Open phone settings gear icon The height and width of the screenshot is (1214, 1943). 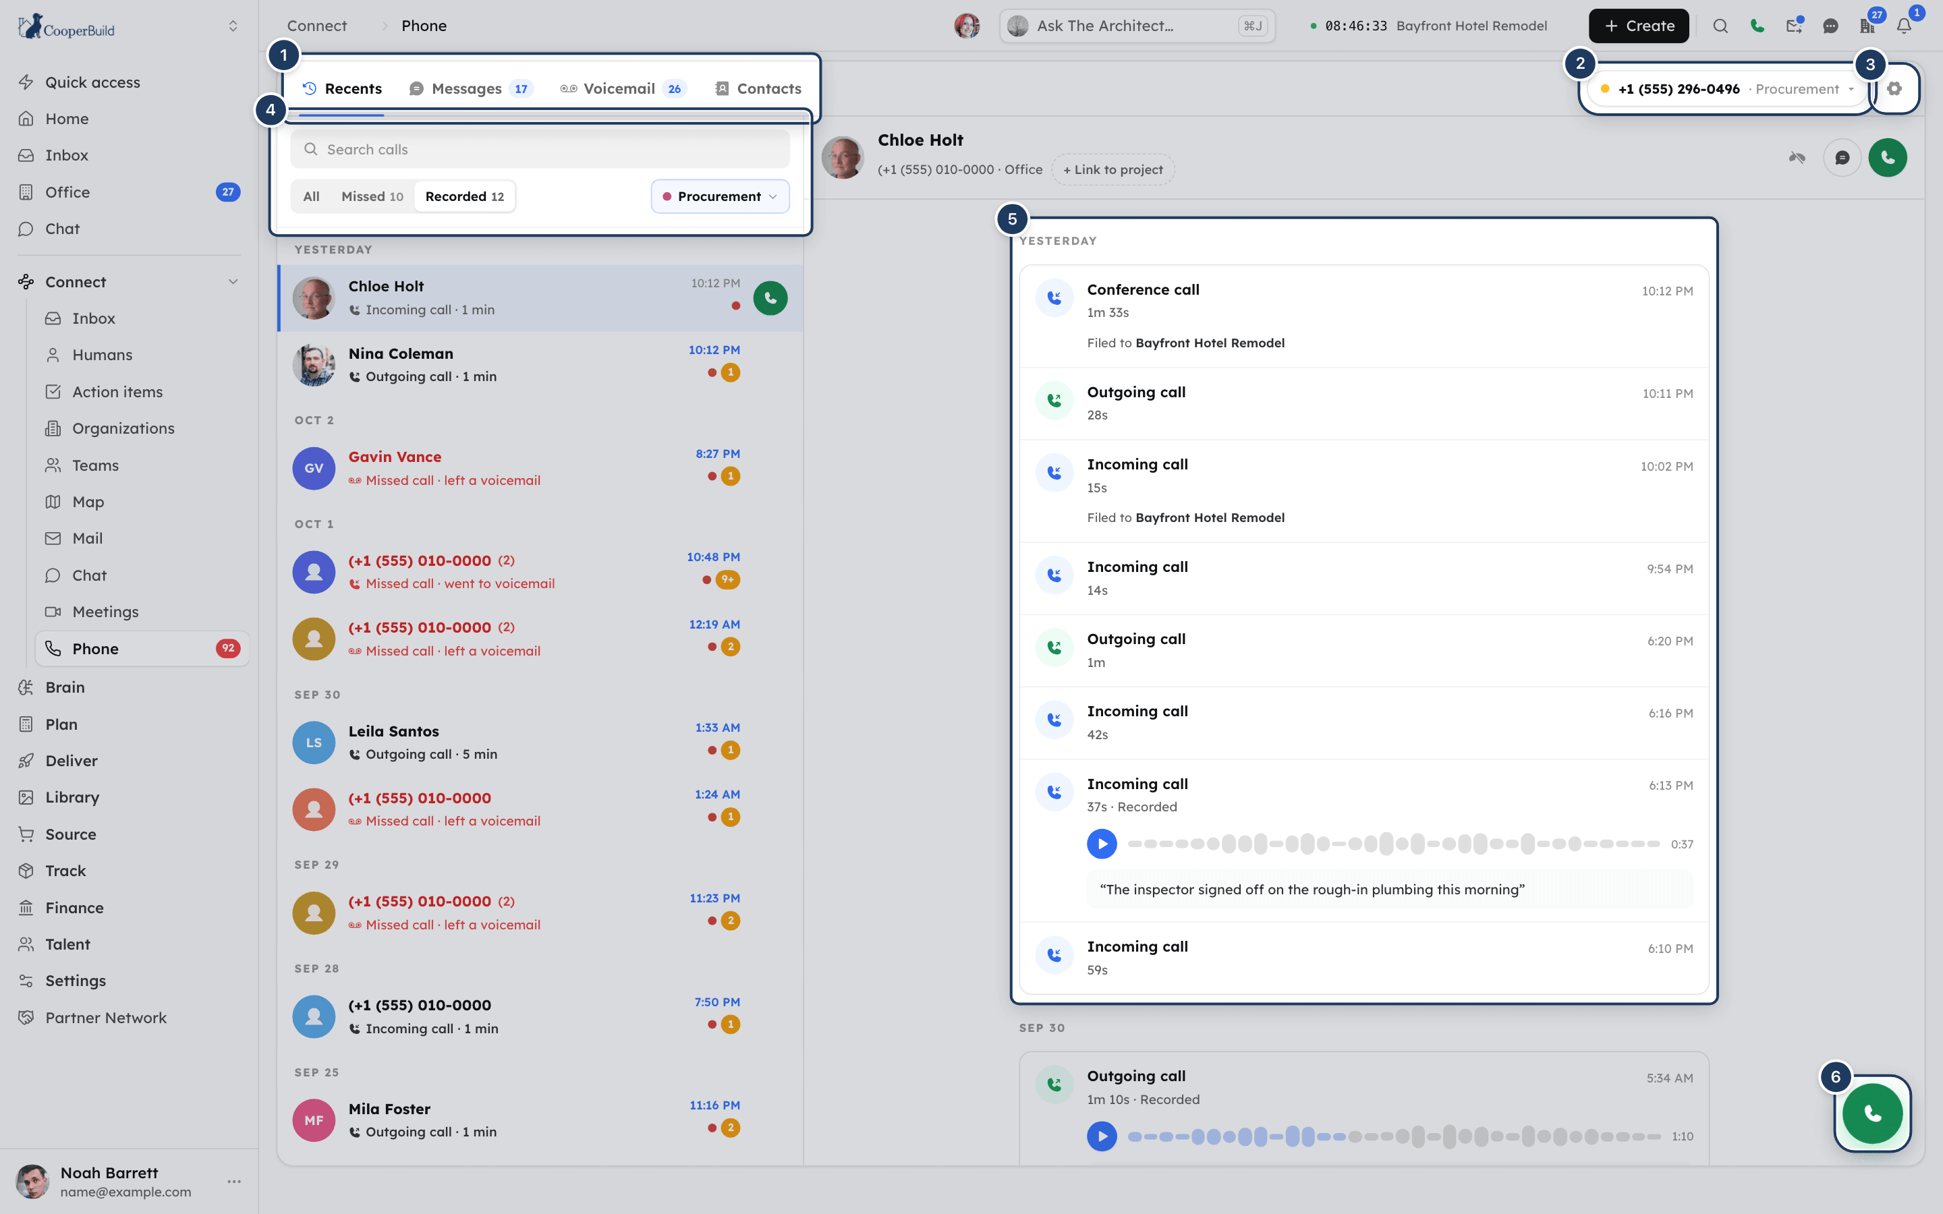coord(1894,88)
